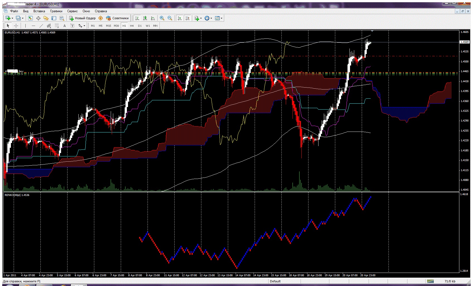Image resolution: width=473 pixels, height=286 pixels.
Task: Expand the New Chart dropdown arrow
Action: (12, 18)
